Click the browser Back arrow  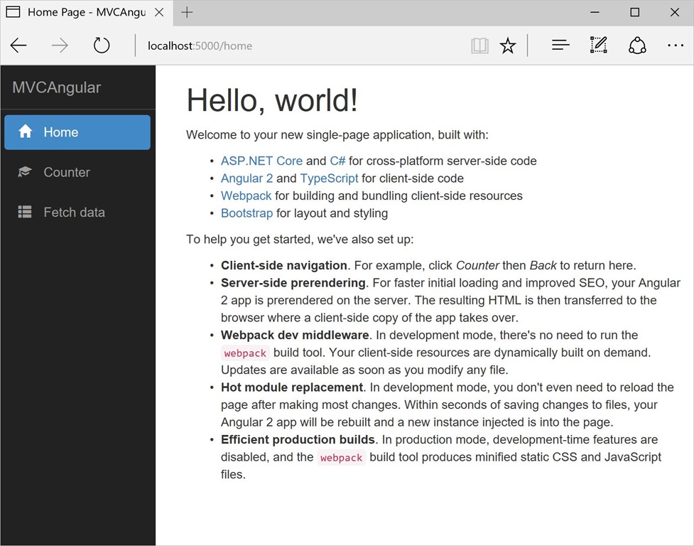tap(18, 45)
